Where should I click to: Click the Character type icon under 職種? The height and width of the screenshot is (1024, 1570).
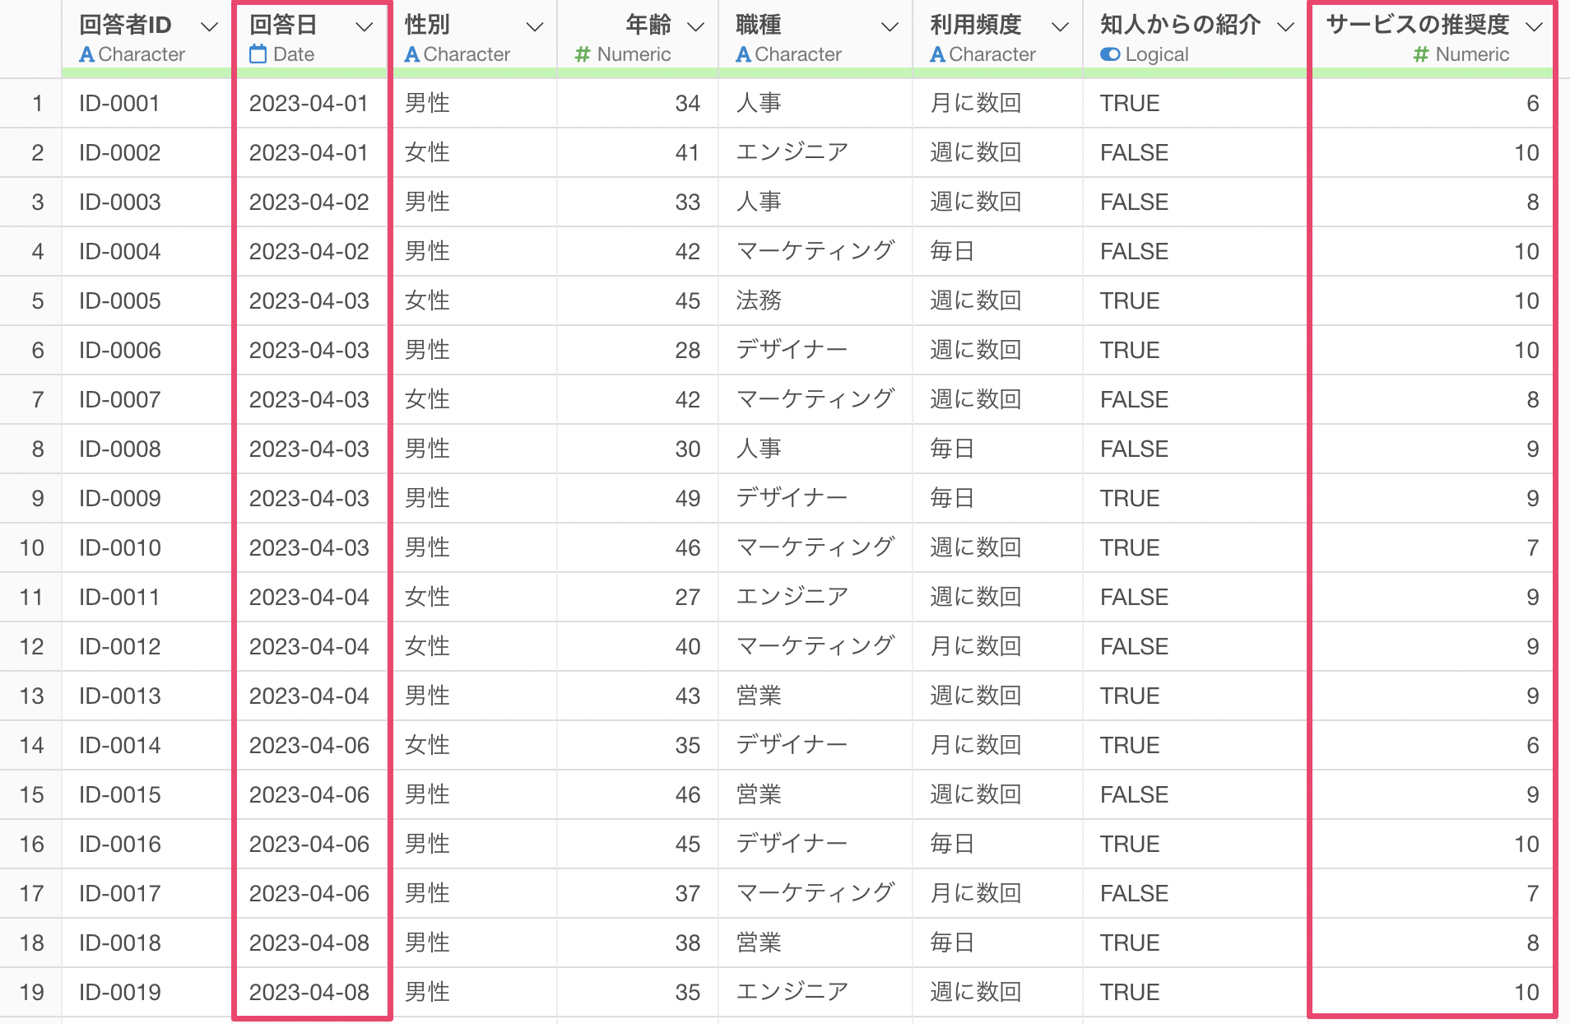pyautogui.click(x=743, y=55)
